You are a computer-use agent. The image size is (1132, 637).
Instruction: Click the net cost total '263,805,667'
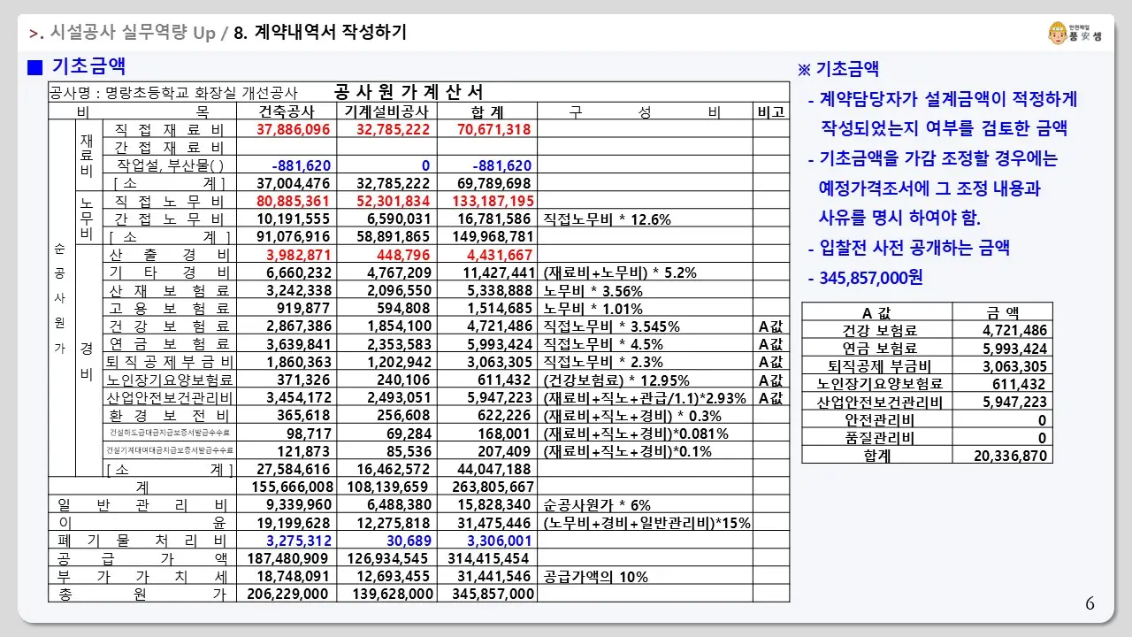493,487
